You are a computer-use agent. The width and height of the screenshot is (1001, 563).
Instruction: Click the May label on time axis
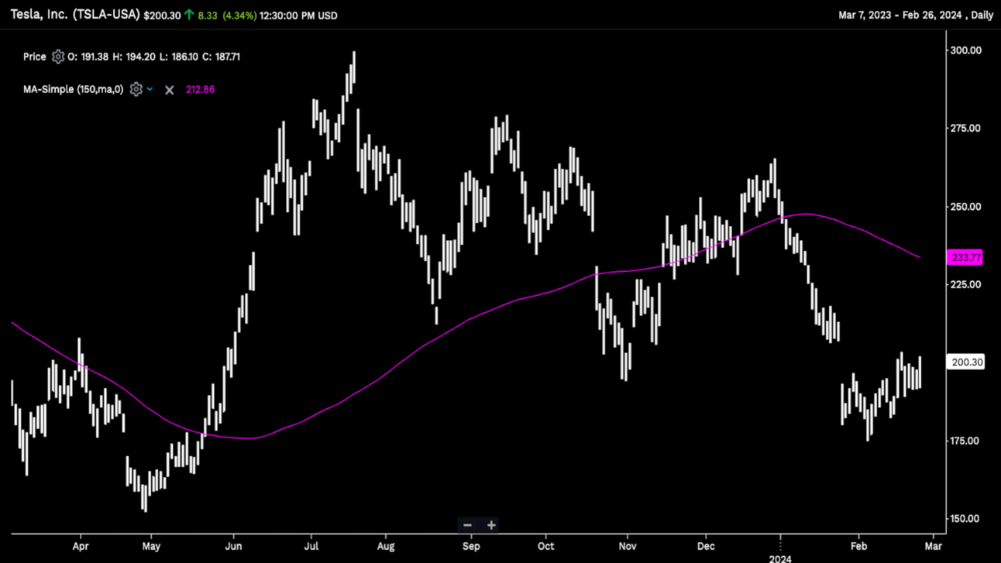[x=151, y=545]
